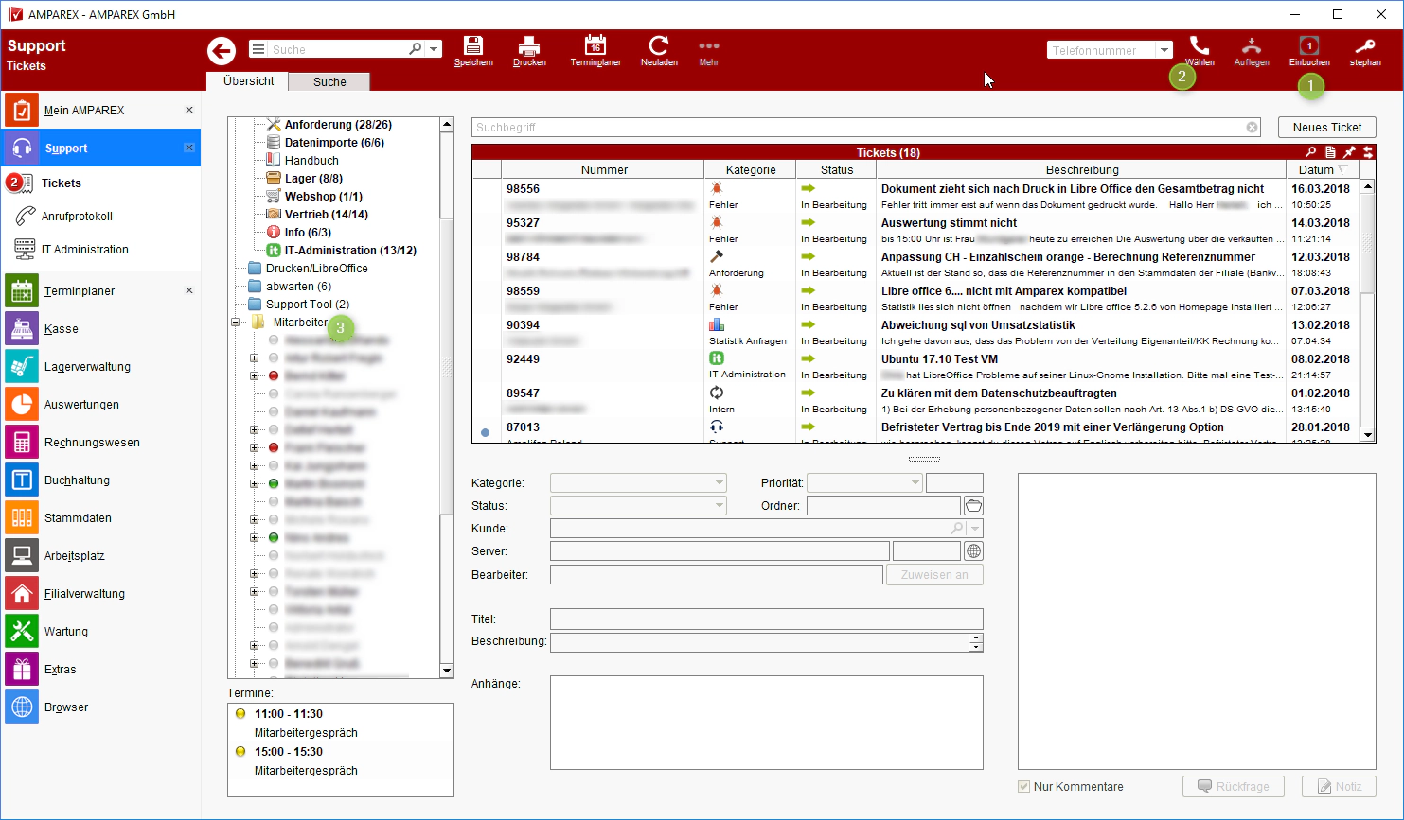
Task: Collapse the Mitarbeiter tree folder
Action: click(235, 323)
